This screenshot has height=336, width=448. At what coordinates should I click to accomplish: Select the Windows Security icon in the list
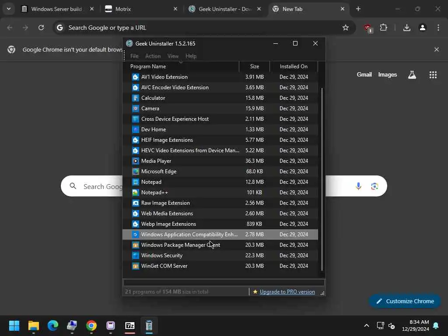[x=136, y=255]
